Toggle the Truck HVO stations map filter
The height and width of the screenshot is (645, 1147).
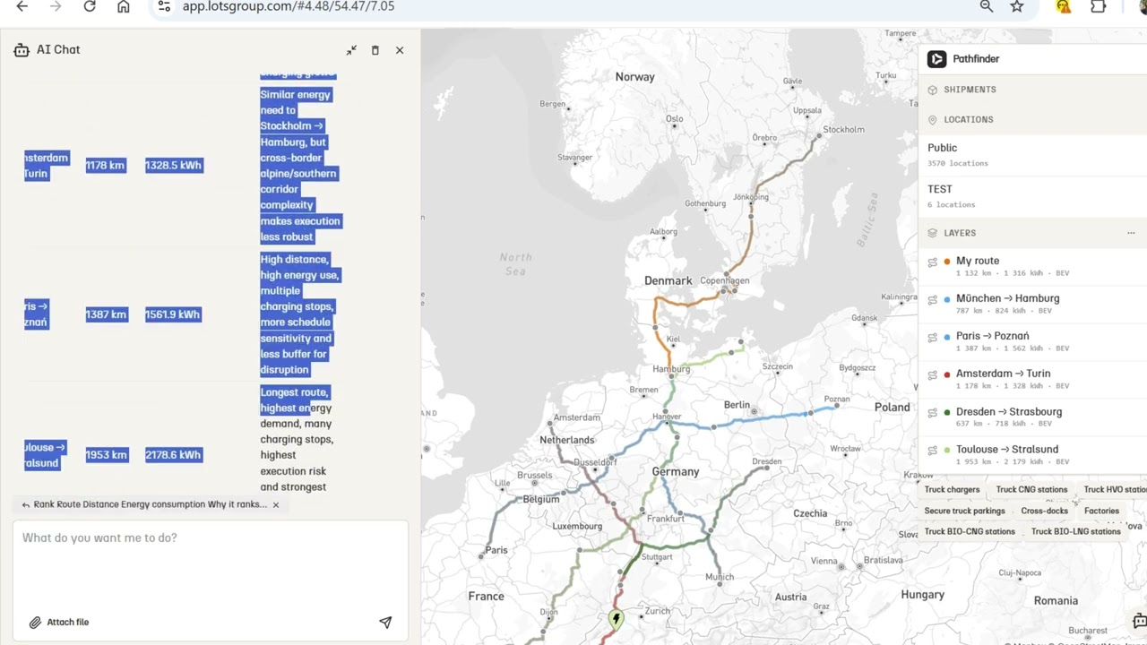coord(1114,490)
